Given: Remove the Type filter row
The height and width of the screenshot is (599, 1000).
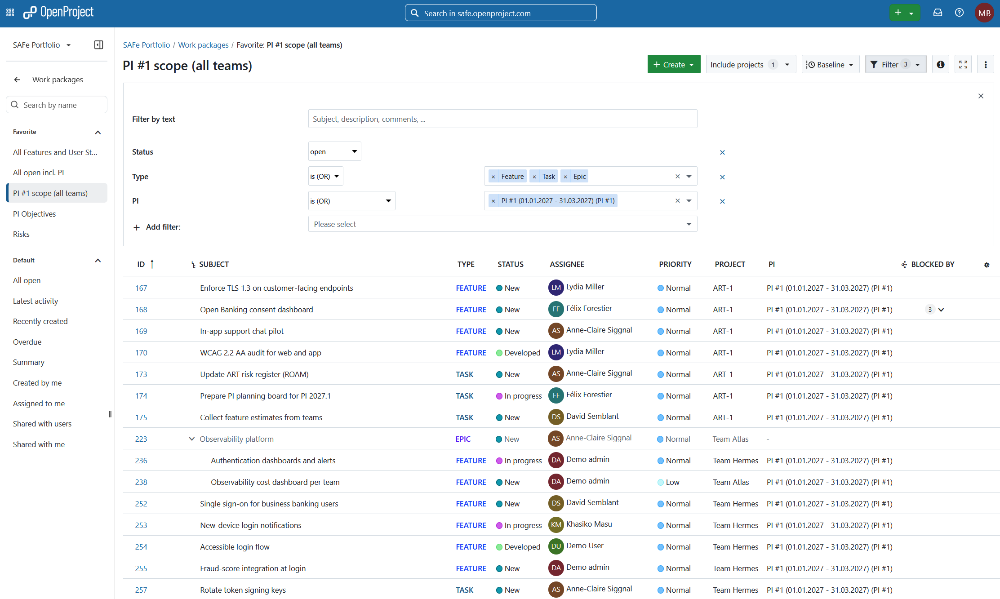Looking at the screenshot, I should pos(722,177).
